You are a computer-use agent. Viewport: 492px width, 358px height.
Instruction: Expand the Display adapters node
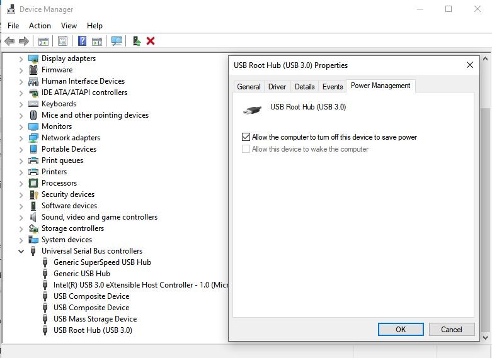[x=21, y=59]
